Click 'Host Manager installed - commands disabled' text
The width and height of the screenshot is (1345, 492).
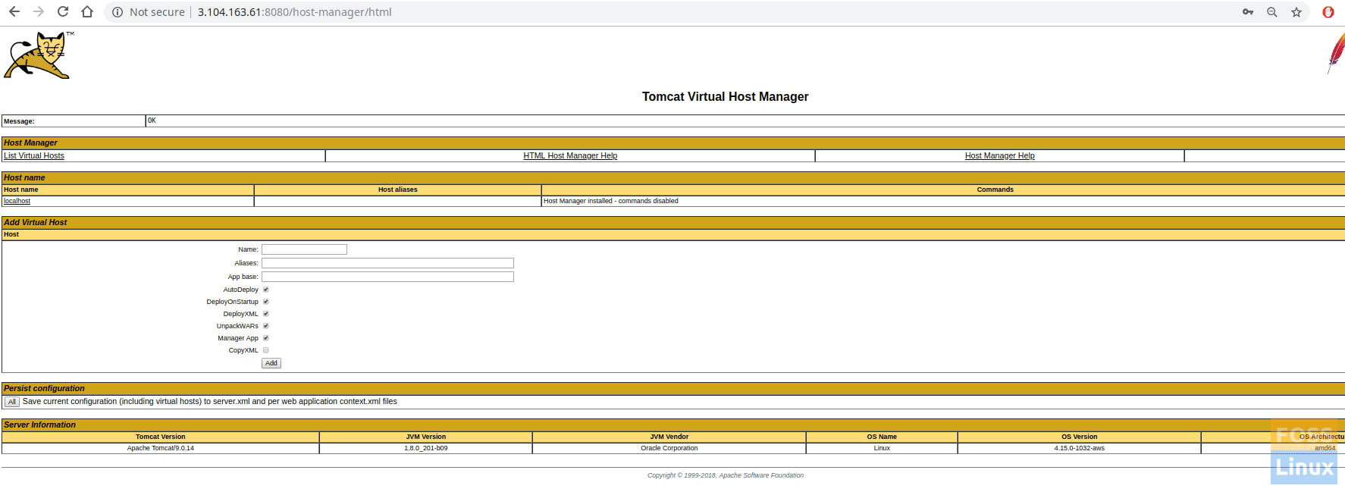pyautogui.click(x=611, y=201)
